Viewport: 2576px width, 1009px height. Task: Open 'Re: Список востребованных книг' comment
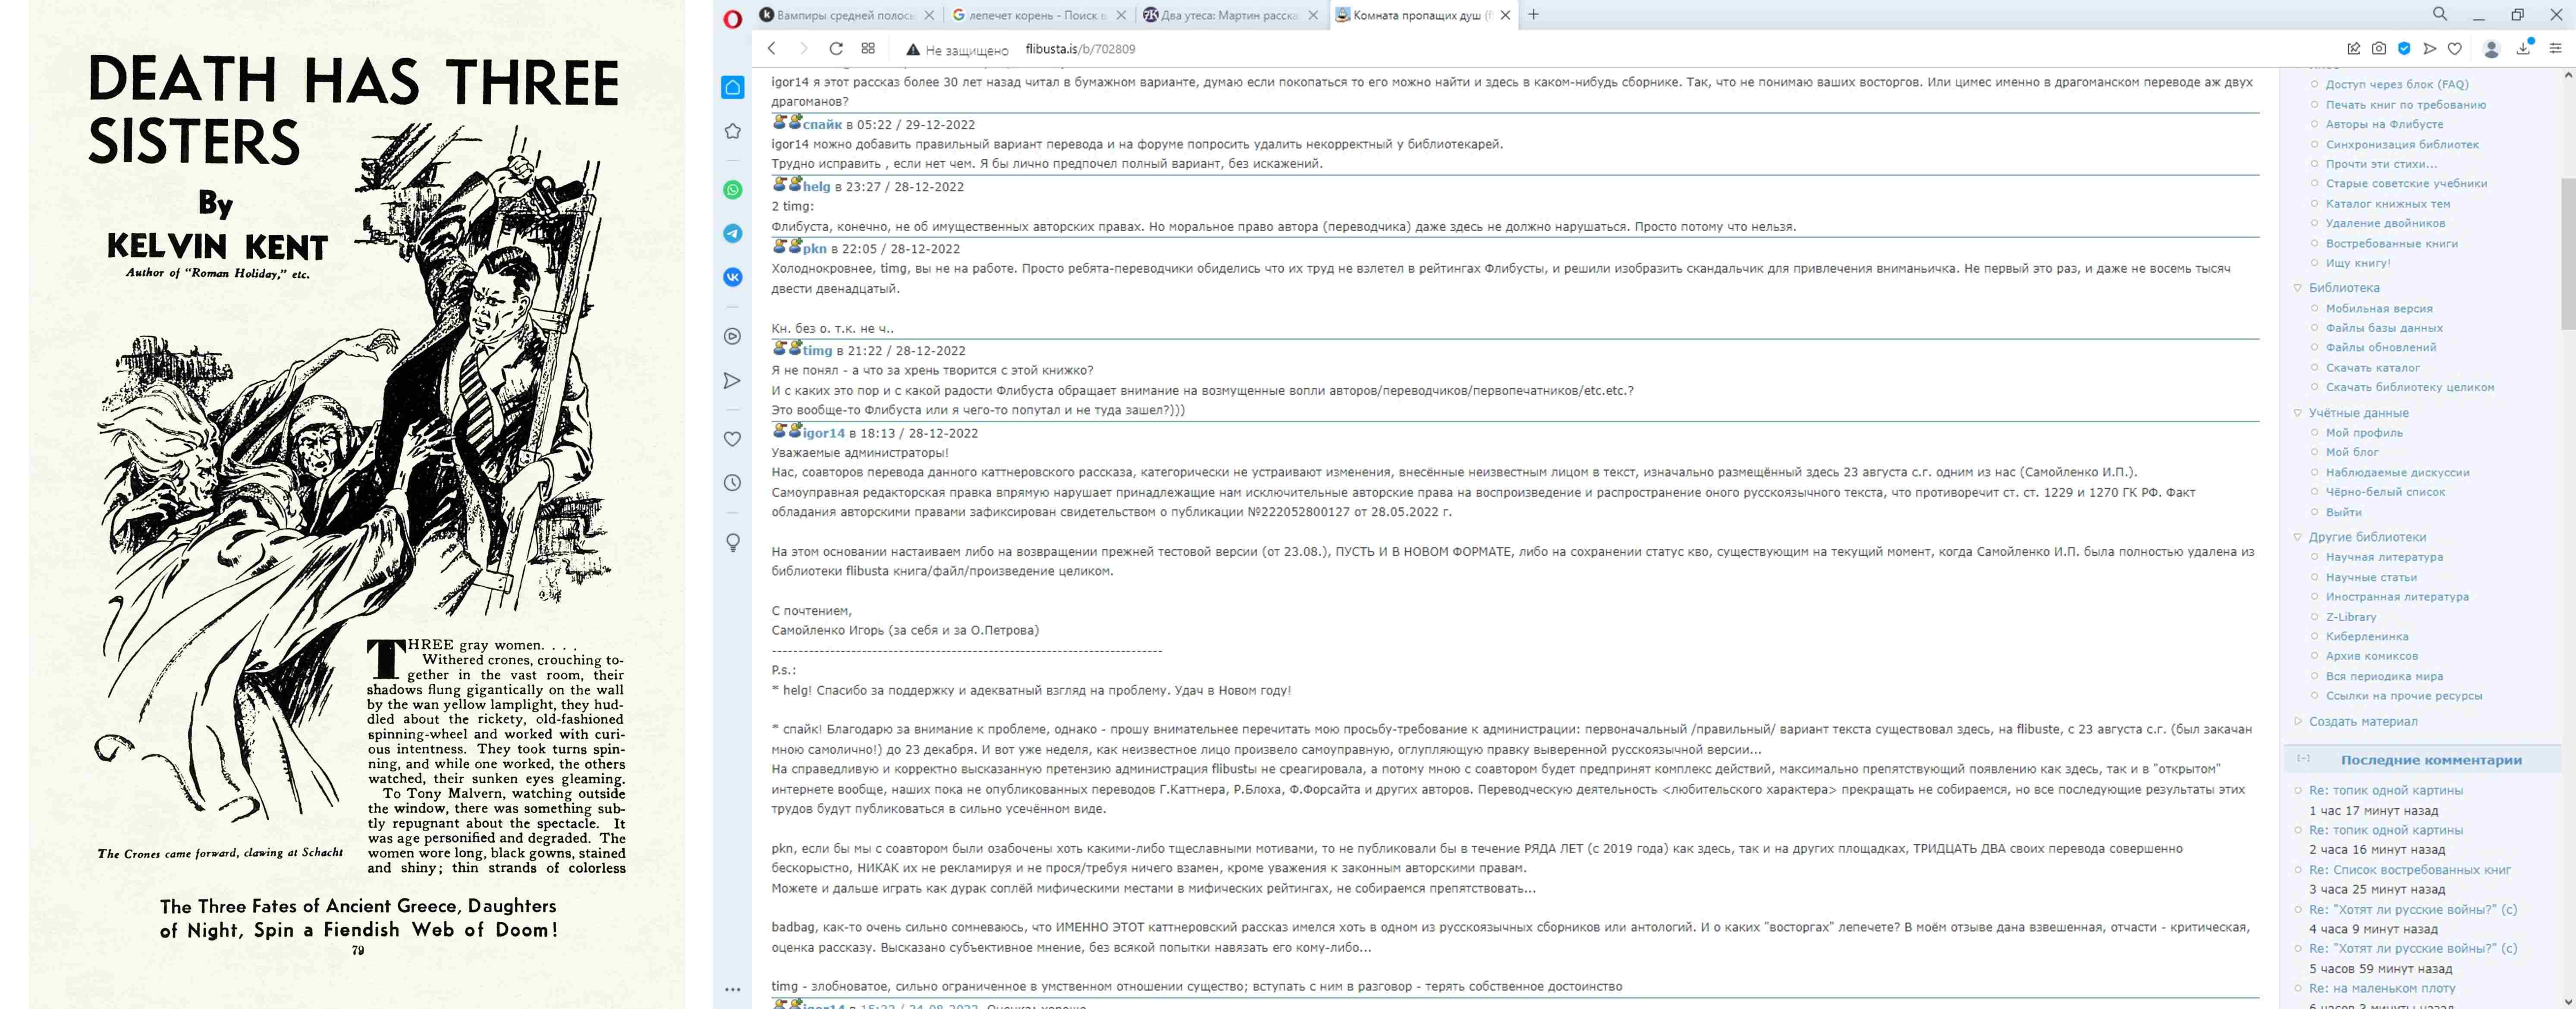2409,870
